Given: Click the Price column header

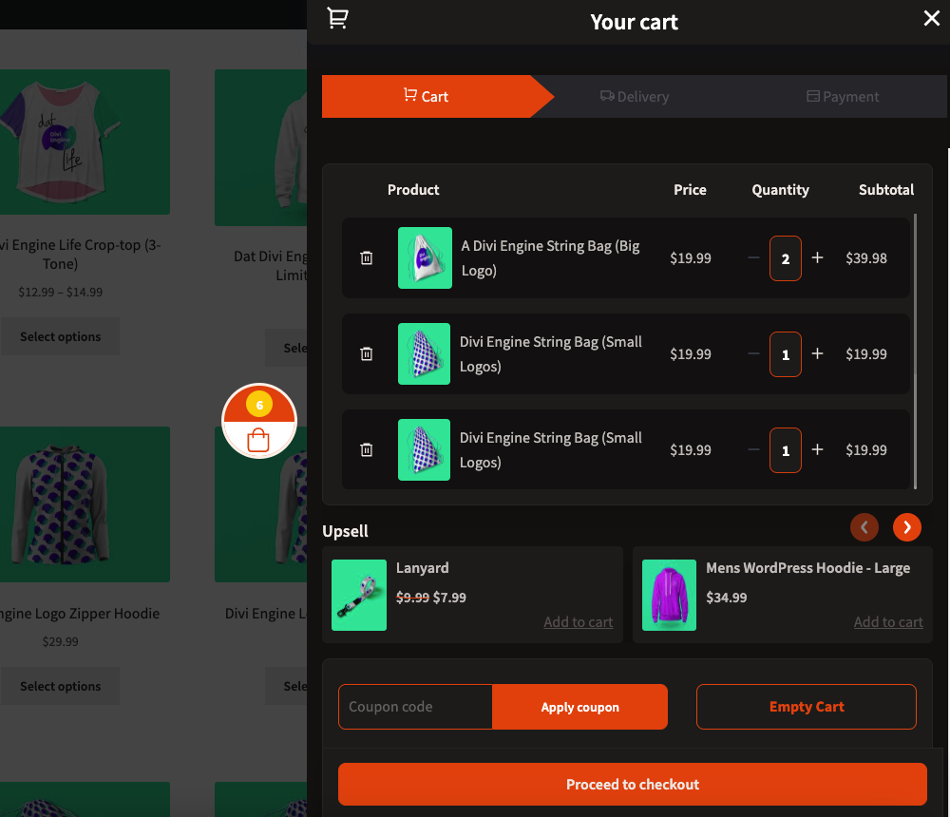Looking at the screenshot, I should click(x=690, y=190).
